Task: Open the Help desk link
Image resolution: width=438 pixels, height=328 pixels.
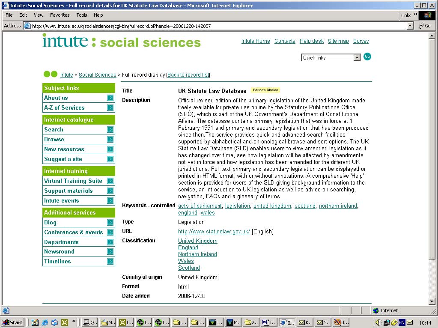Action: click(x=311, y=41)
